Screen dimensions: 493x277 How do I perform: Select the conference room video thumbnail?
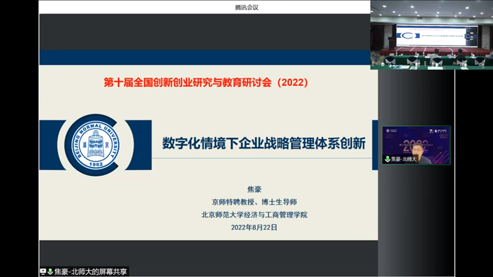click(x=431, y=35)
